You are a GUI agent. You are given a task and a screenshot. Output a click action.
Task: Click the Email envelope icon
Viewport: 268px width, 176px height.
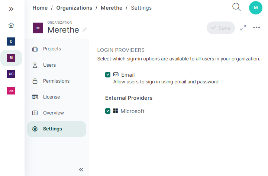tap(116, 74)
